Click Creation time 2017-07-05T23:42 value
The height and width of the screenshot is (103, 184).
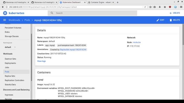point(58,54)
